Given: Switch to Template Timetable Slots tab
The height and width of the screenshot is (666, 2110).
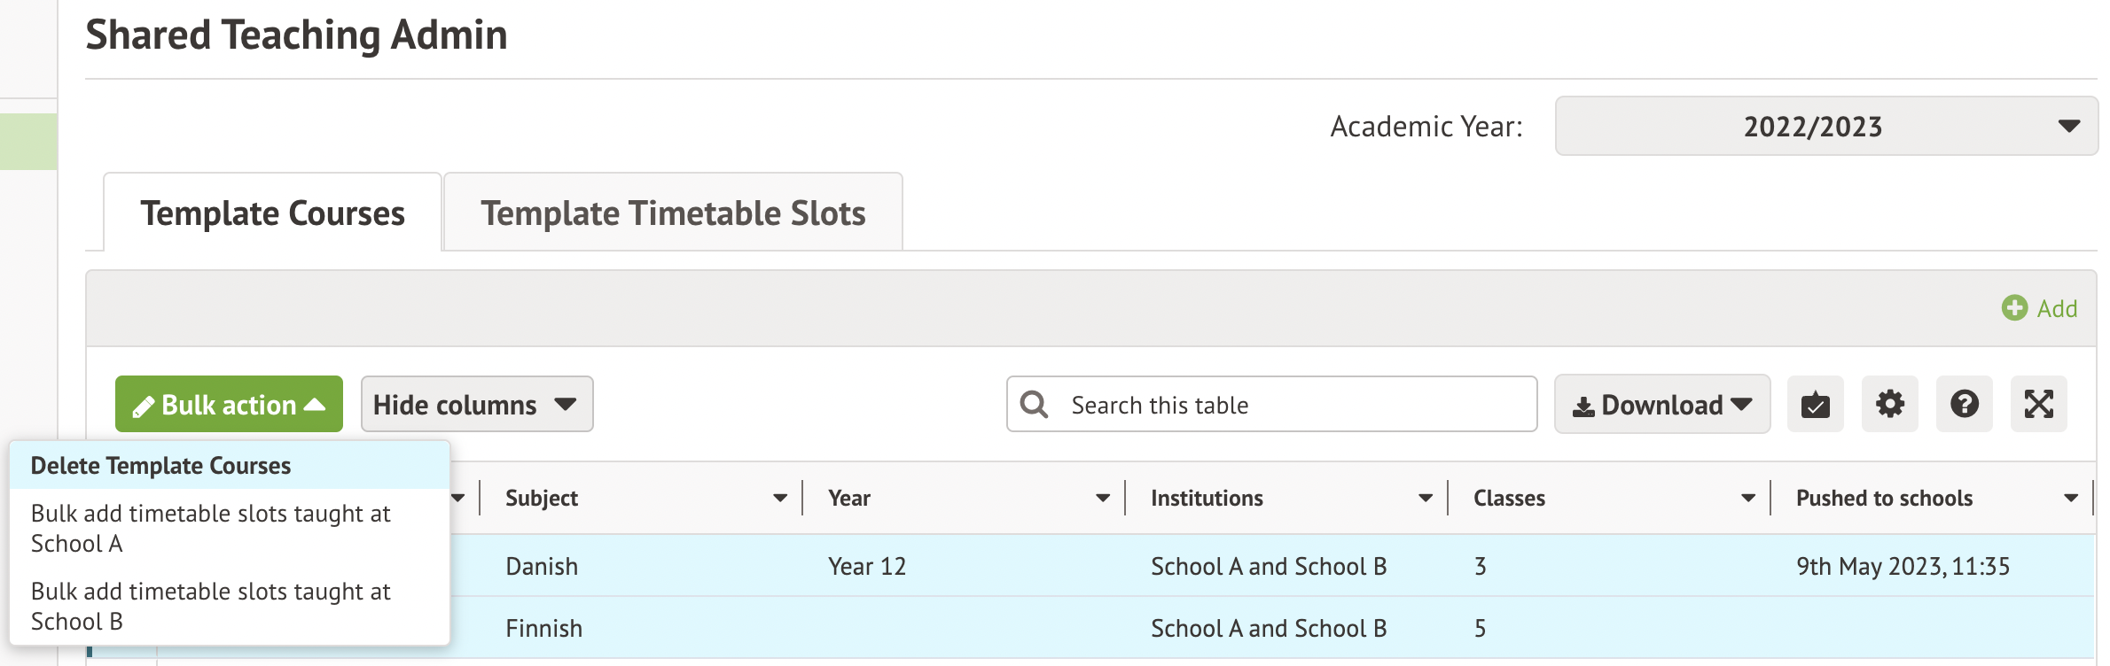Looking at the screenshot, I should pos(673,213).
